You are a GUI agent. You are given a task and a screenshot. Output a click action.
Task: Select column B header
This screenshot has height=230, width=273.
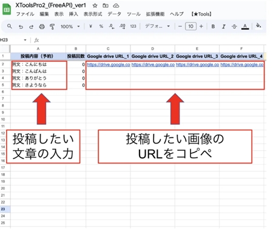click(x=76, y=48)
